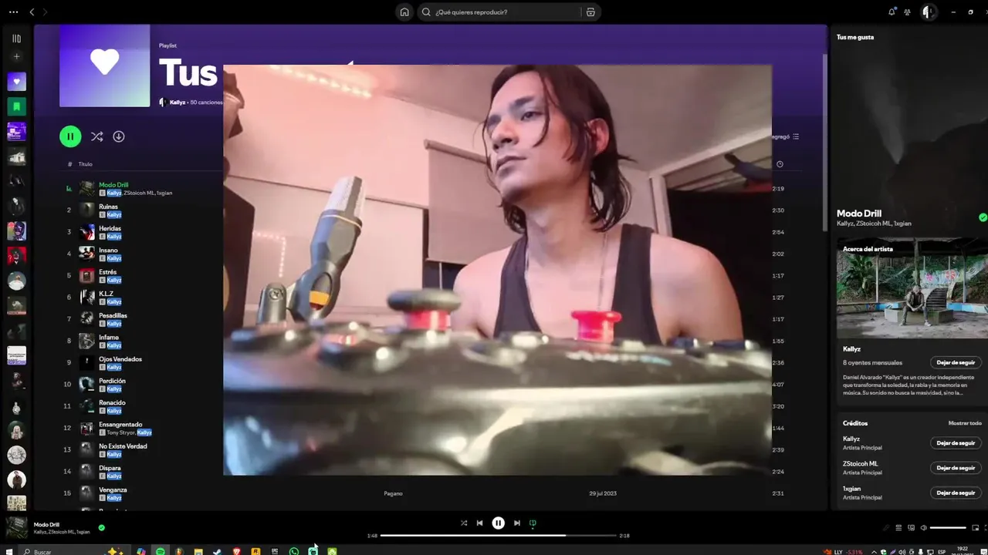Select the track Ensangrentado

tap(120, 424)
